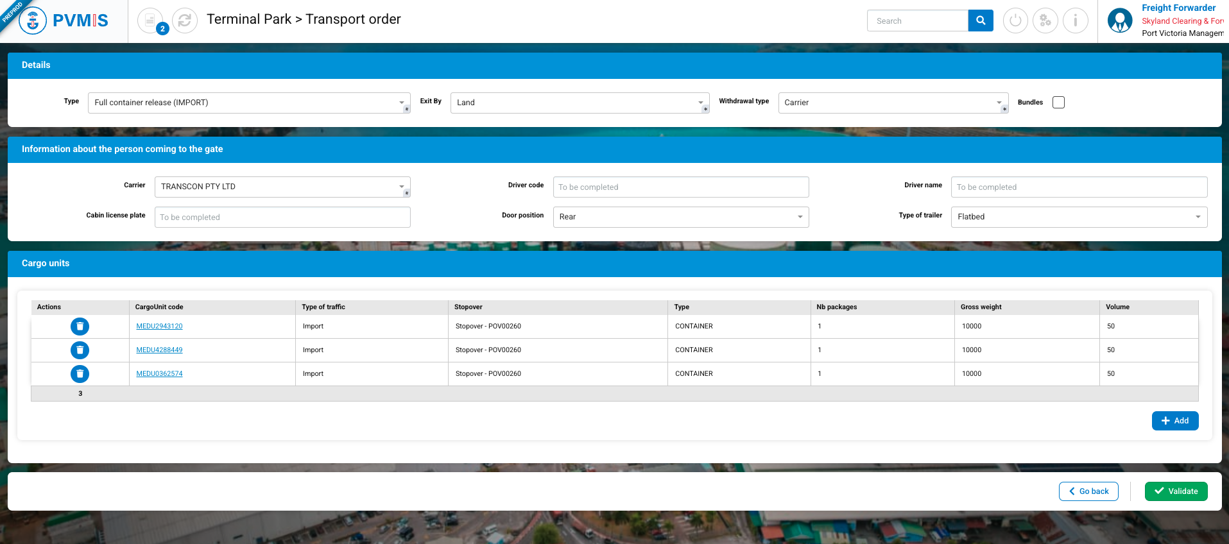Expand the Exit By dropdown

tap(580, 103)
